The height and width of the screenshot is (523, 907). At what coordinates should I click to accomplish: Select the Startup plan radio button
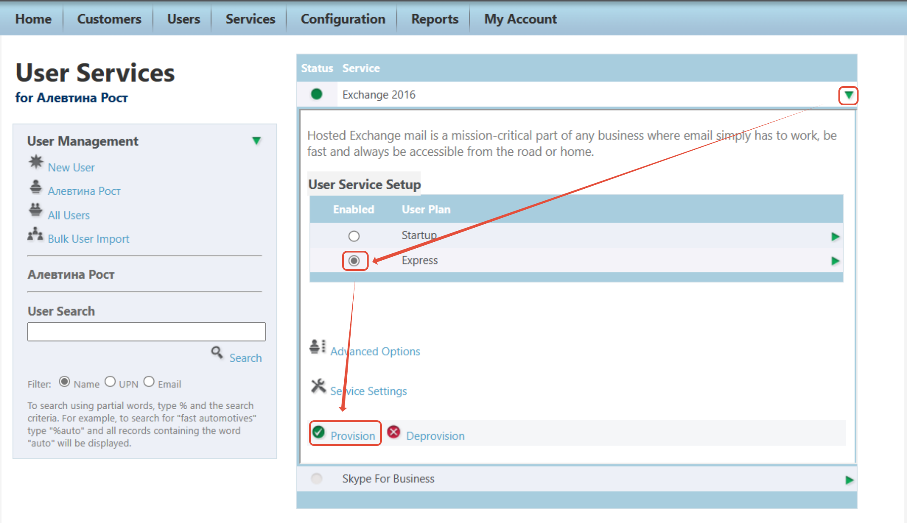coord(354,236)
